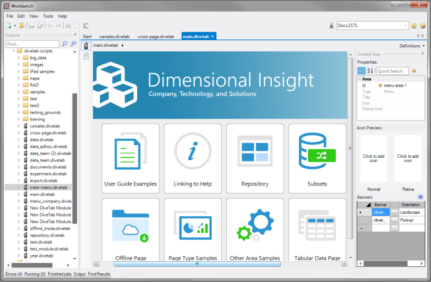Screen dimensions: 431x282
Task: Click the New file toolbar icon
Action: point(8,25)
